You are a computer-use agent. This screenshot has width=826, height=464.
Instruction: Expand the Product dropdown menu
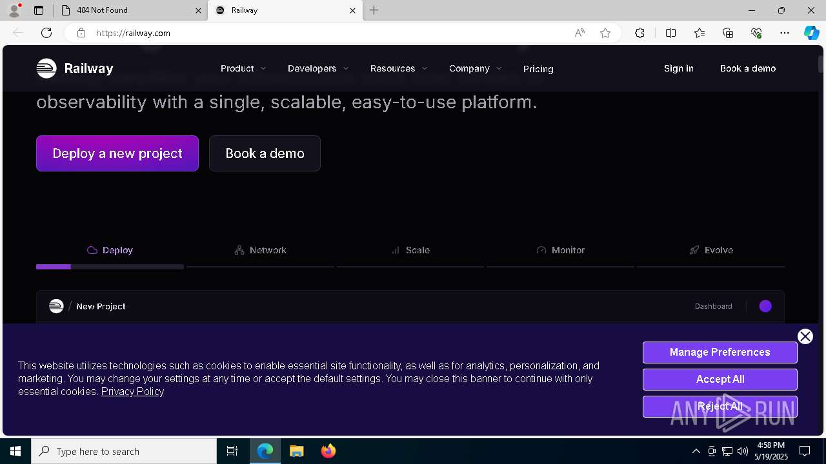click(x=243, y=68)
